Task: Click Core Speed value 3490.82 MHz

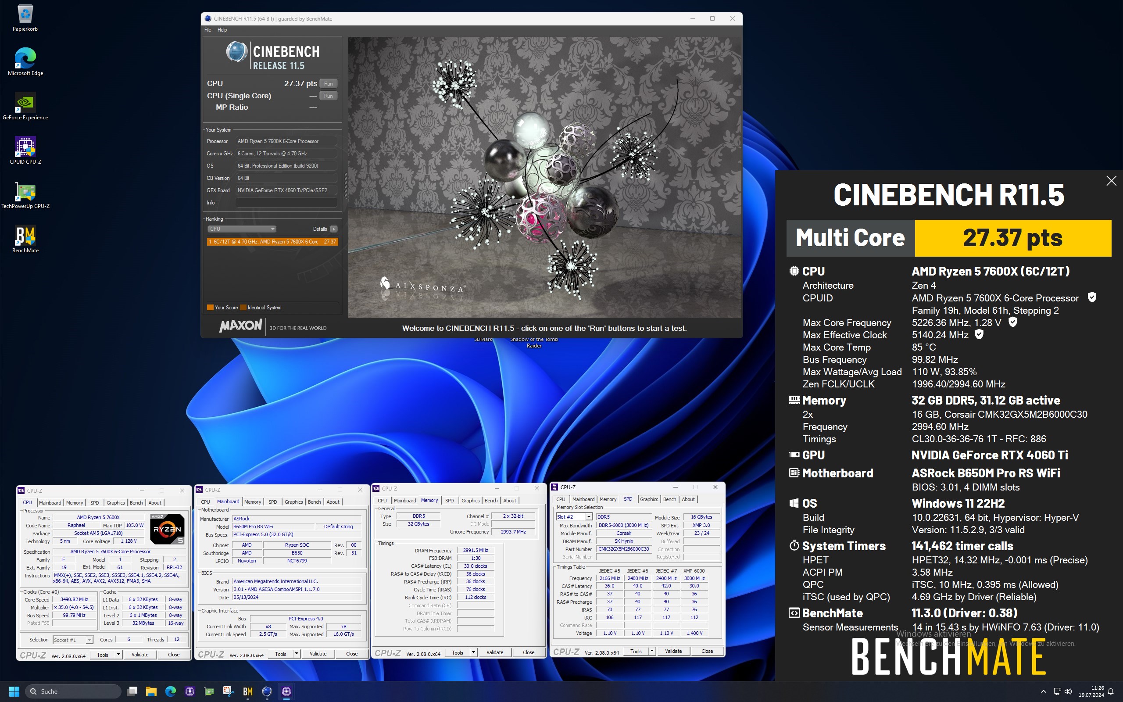Action: pos(74,600)
